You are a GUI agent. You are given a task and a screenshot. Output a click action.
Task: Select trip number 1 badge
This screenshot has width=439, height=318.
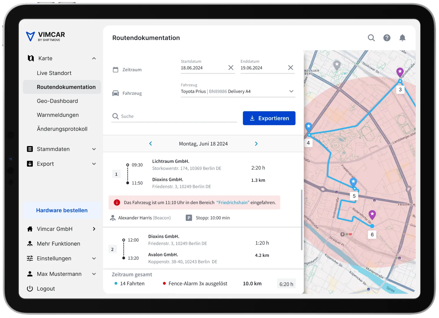116,174
